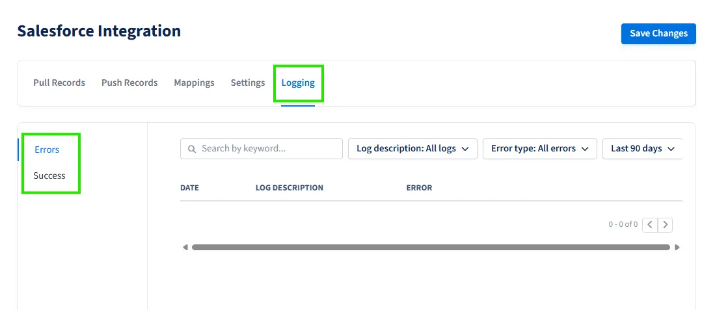The image size is (715, 310).
Task: Click the LOG DESCRIPTION column header
Action: (x=289, y=188)
